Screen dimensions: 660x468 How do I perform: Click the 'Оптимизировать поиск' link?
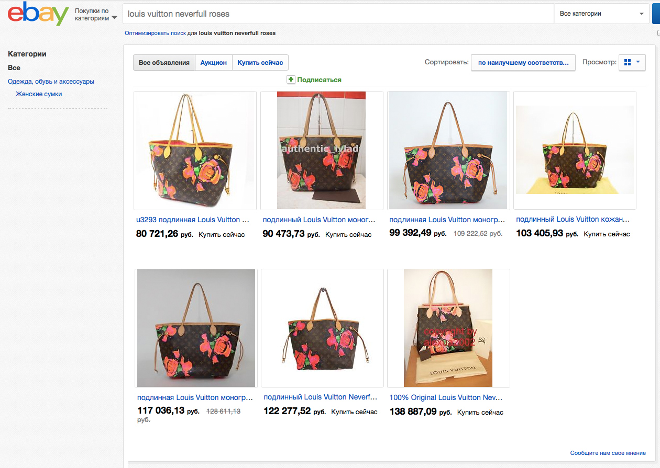point(155,33)
